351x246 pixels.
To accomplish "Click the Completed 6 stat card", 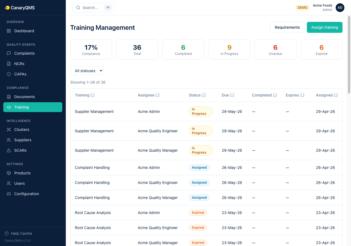I will click(183, 49).
